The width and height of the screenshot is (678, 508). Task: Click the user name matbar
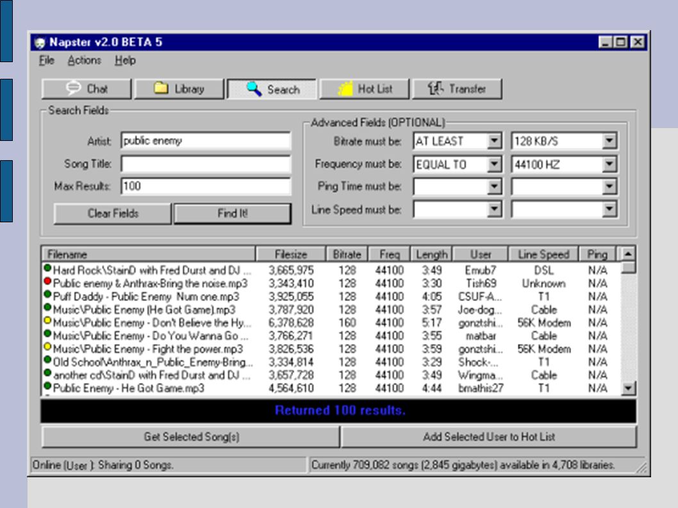(x=481, y=336)
